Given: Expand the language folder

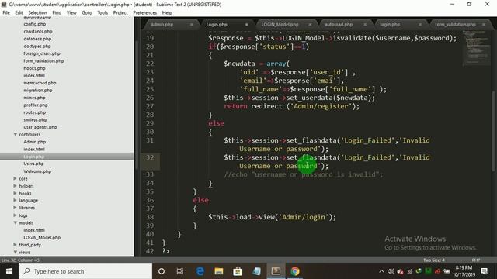Looking at the screenshot, I should pyautogui.click(x=15, y=200).
